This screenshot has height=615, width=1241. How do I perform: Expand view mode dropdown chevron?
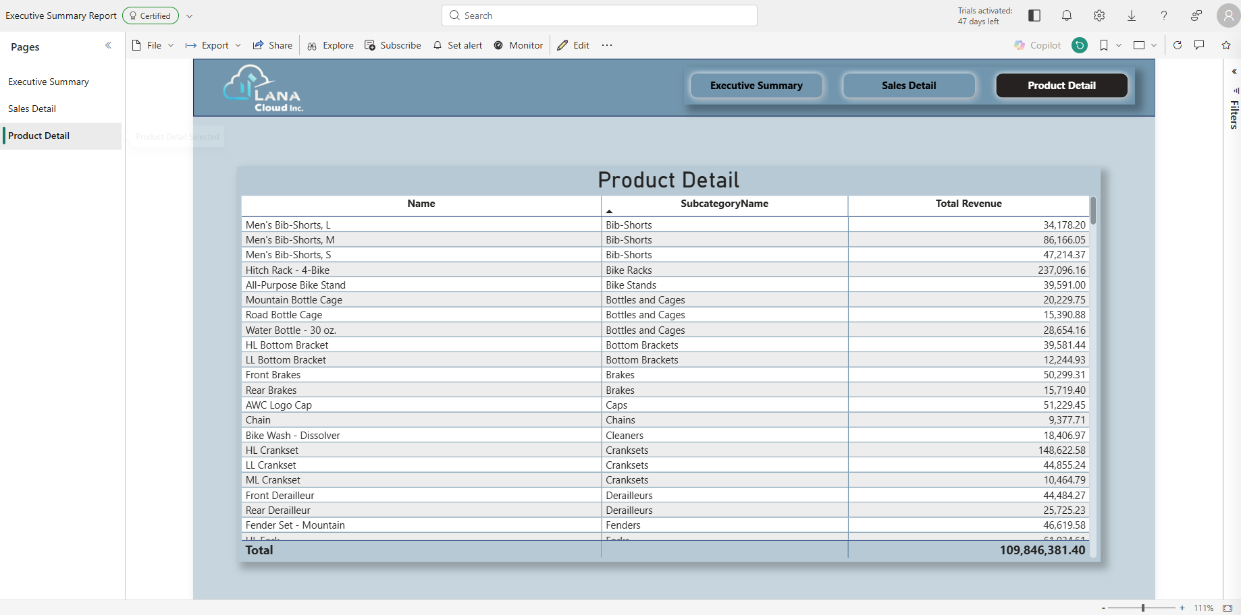click(x=1154, y=45)
